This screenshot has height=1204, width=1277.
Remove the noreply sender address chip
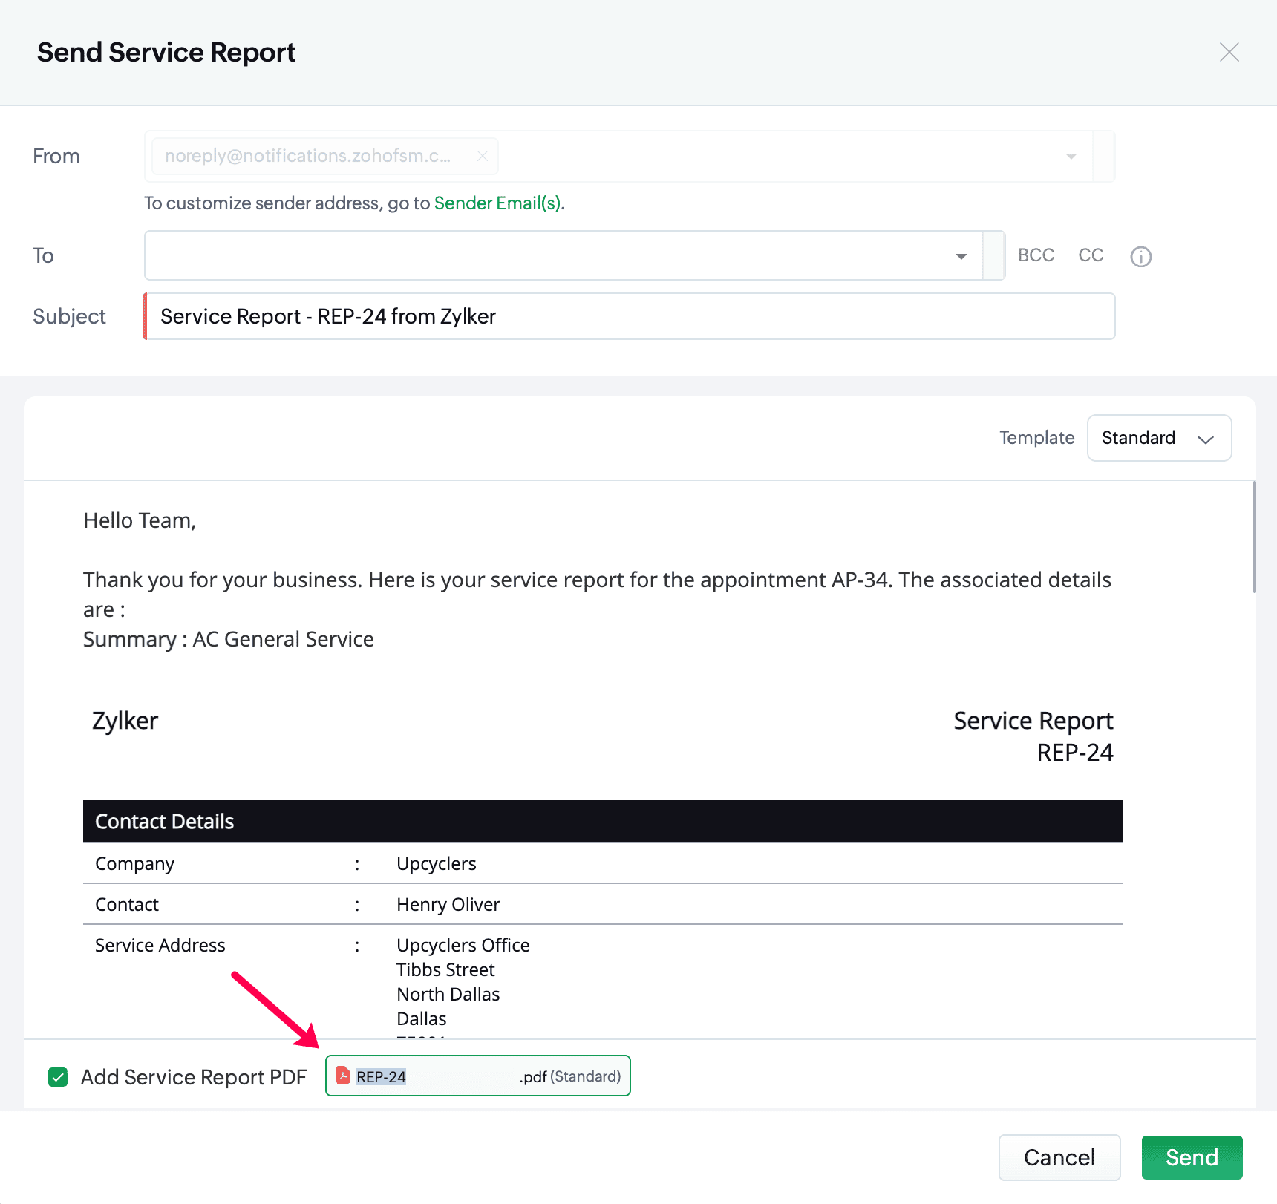(483, 156)
